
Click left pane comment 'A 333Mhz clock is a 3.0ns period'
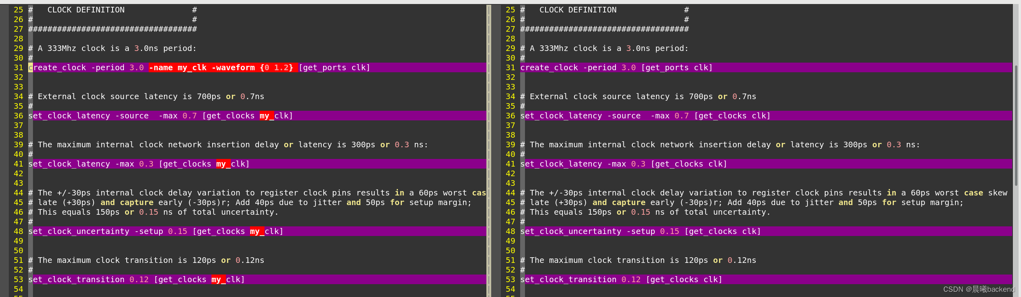point(115,48)
